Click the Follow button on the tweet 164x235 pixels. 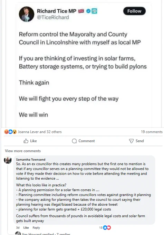[134, 11]
